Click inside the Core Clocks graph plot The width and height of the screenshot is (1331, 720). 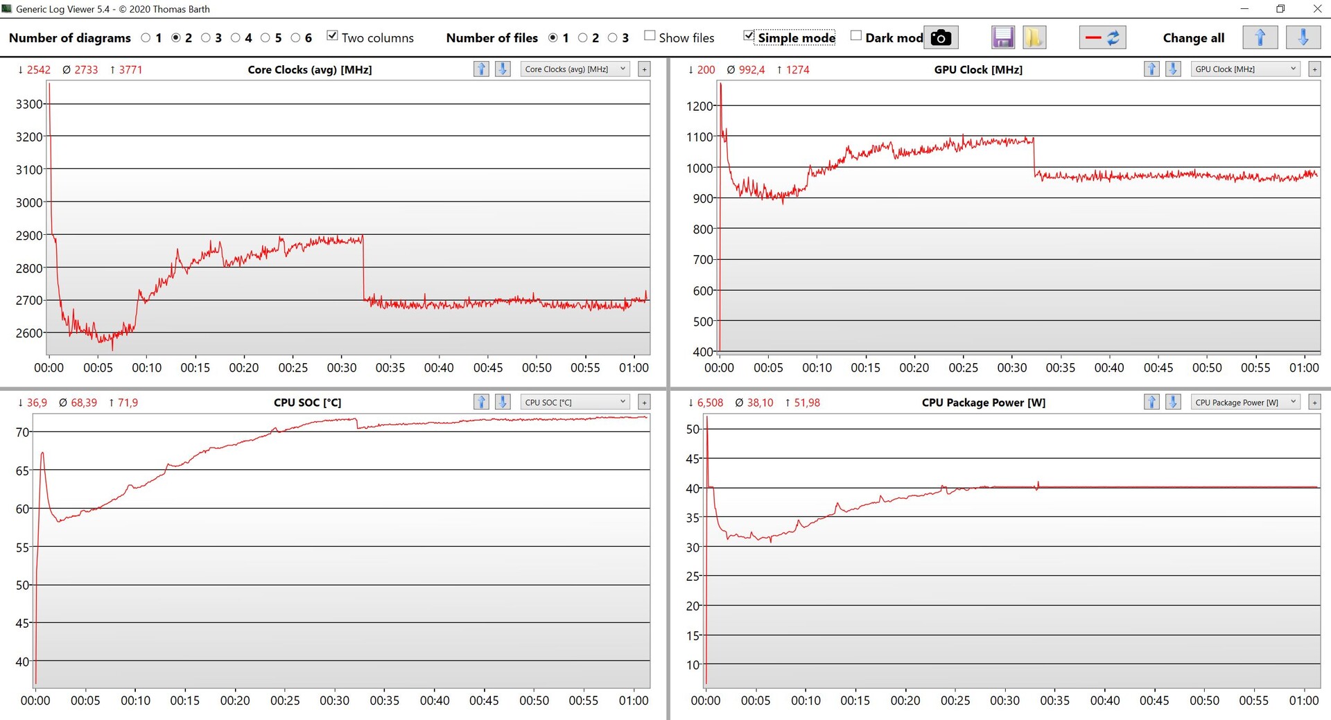click(349, 217)
